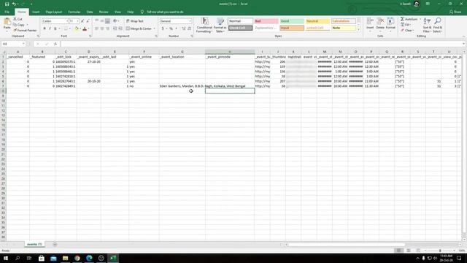Open the font size dropdown
Viewport: 467px width, 263px height.
[78, 21]
